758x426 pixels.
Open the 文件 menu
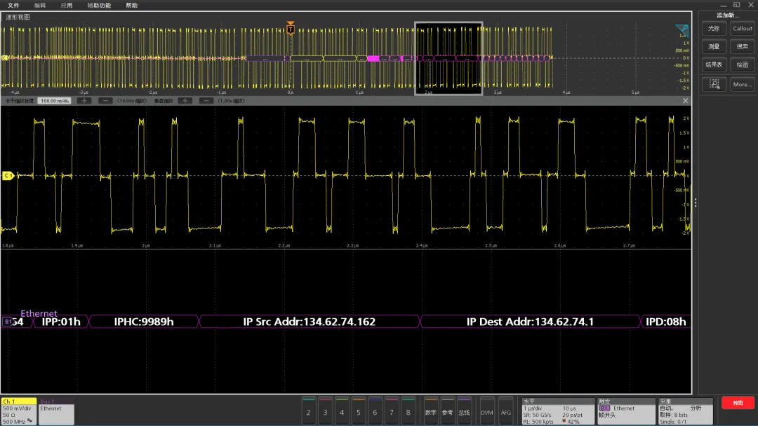(x=13, y=6)
